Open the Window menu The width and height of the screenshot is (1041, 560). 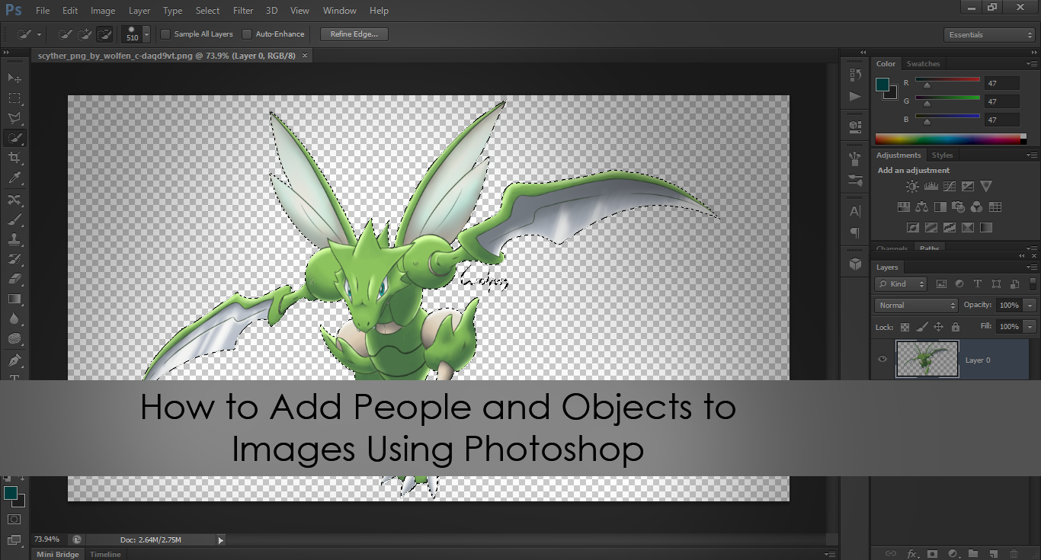pos(339,11)
